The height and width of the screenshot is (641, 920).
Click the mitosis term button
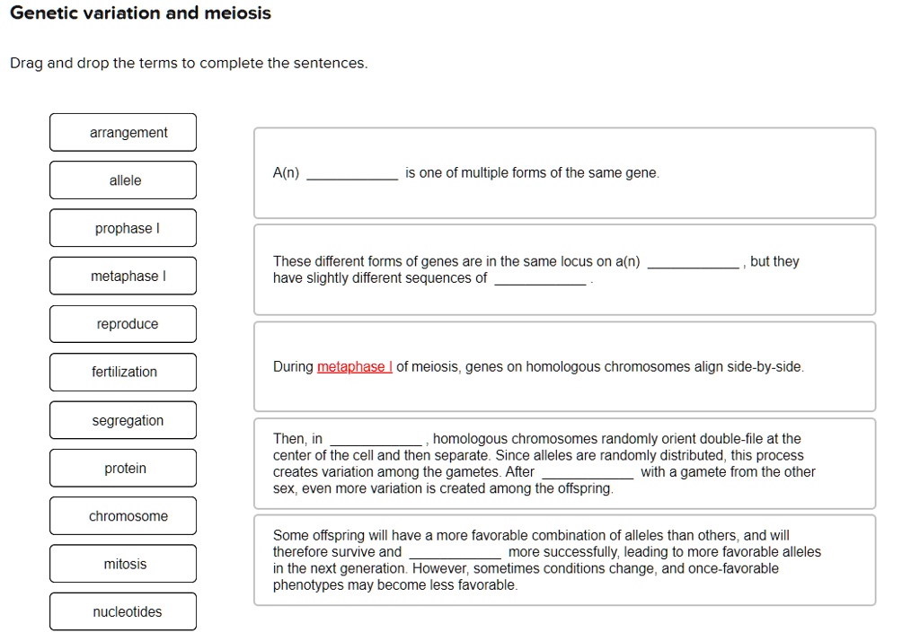122,563
